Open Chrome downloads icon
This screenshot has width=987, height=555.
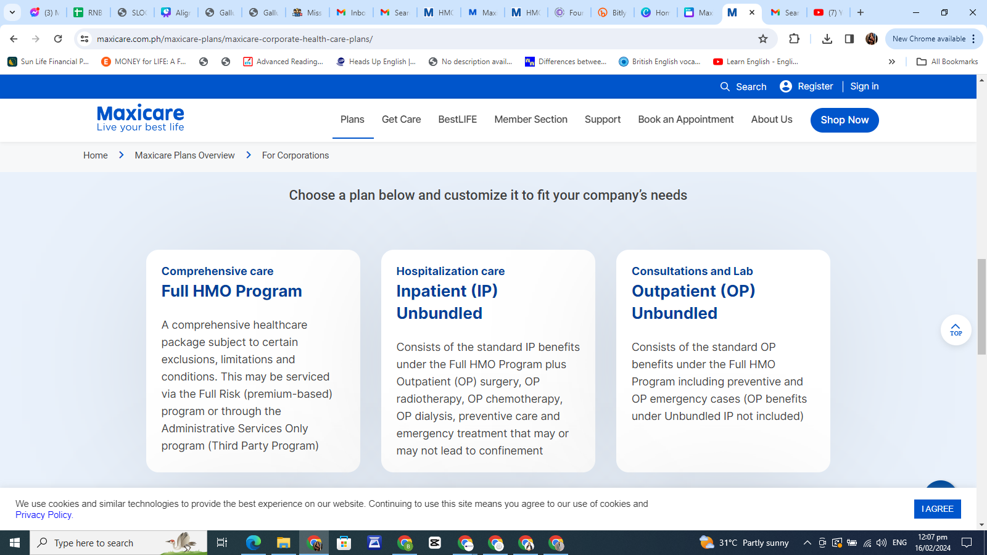(827, 39)
